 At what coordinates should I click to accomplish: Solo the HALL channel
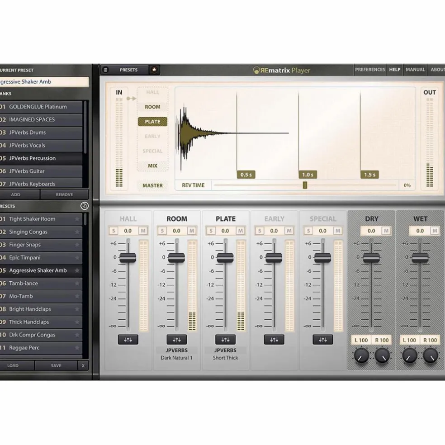point(114,231)
